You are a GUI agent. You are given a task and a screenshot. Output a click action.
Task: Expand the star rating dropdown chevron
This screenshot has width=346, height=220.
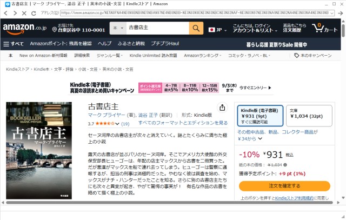tap(117, 124)
